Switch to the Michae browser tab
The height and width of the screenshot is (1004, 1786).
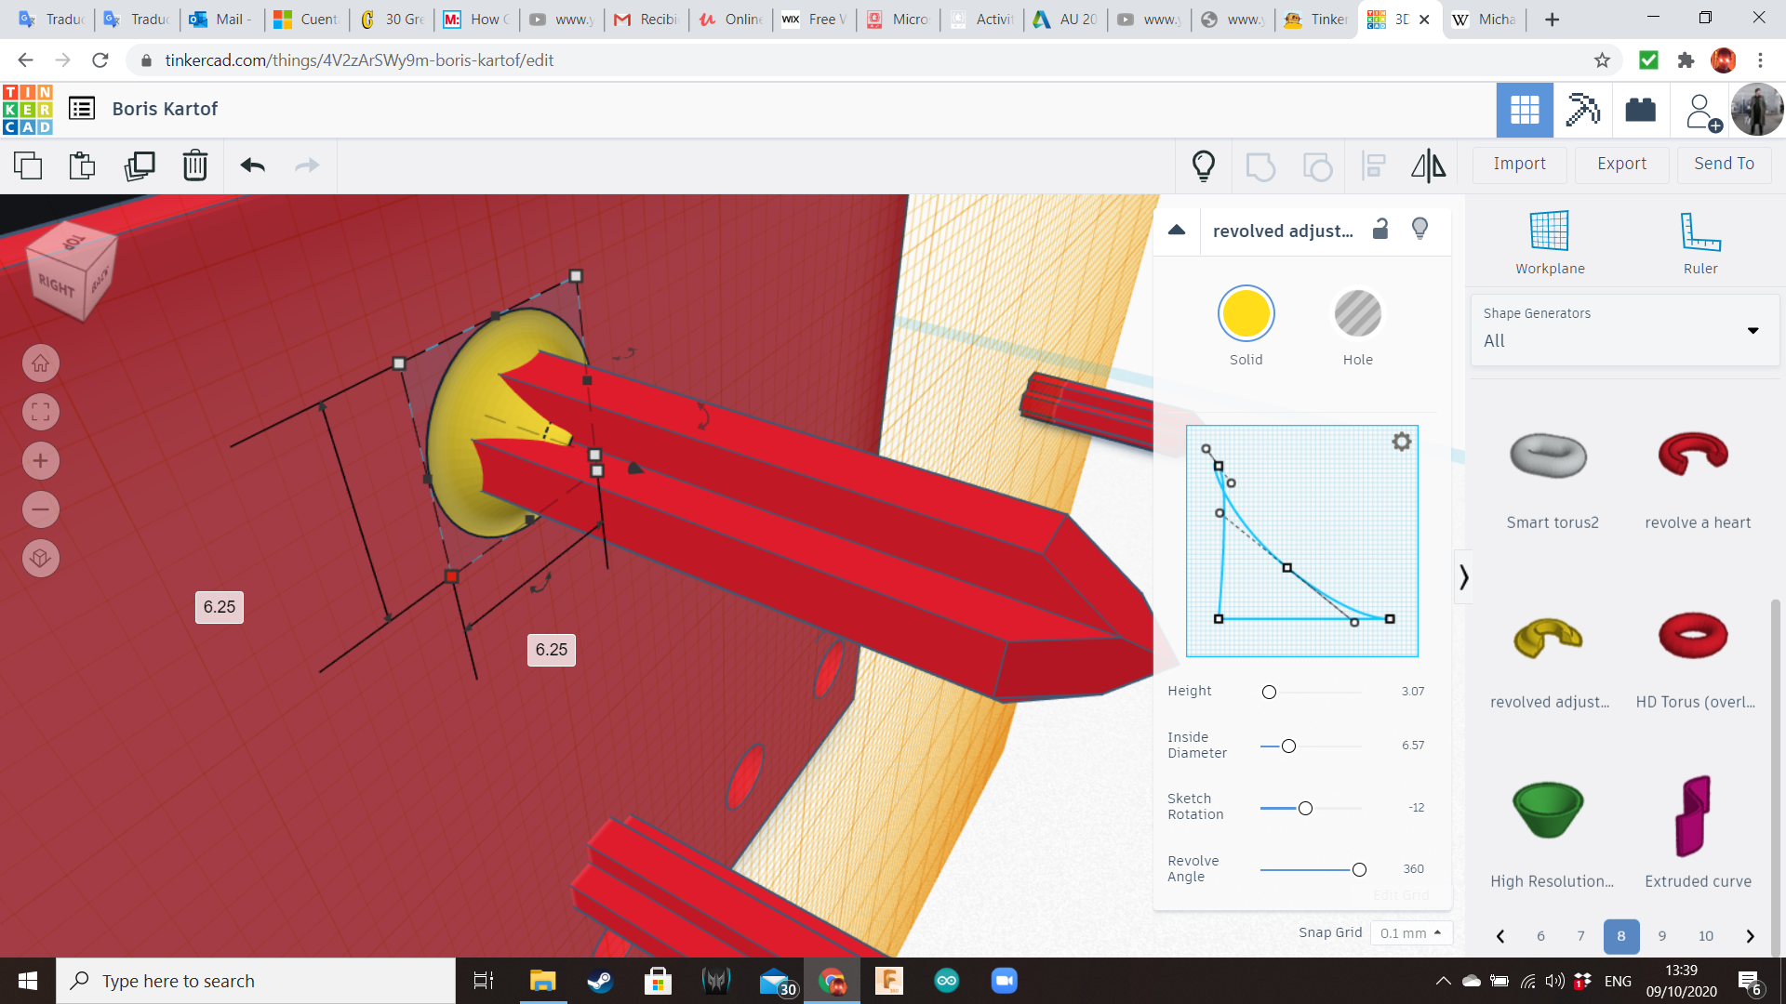tap(1484, 19)
